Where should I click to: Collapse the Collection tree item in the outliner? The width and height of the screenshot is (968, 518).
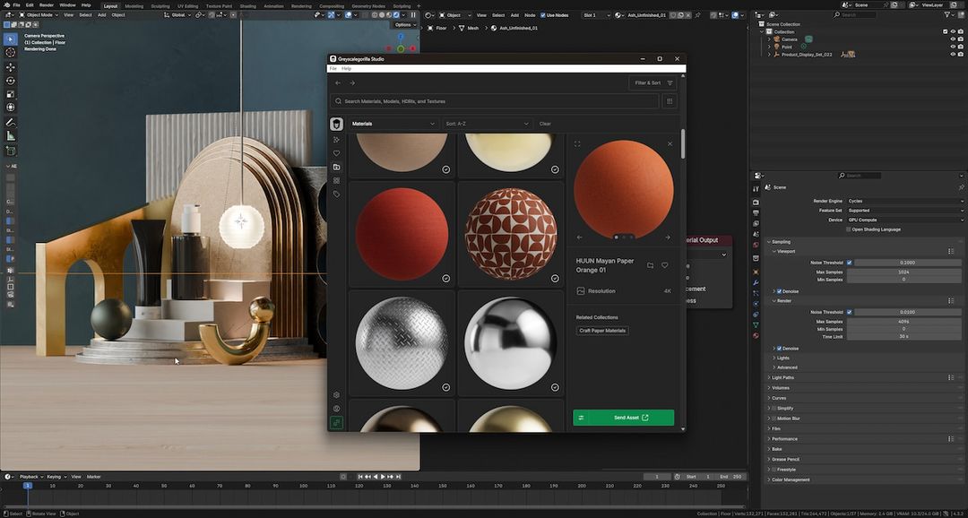(763, 31)
